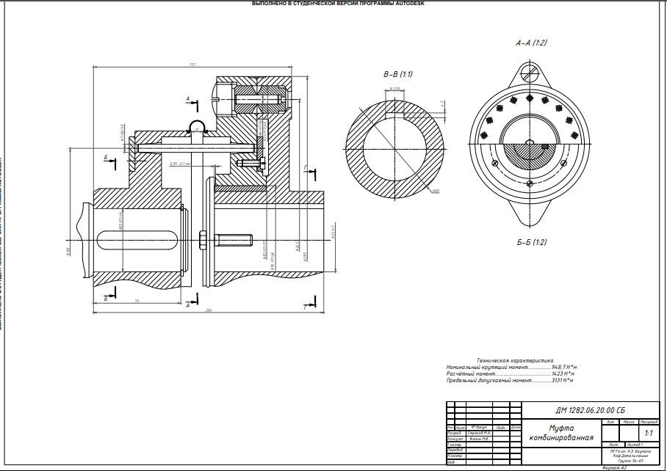667x471 pixels.
Task: Click the top mounting lug hole in A-A view
Action: pos(530,73)
